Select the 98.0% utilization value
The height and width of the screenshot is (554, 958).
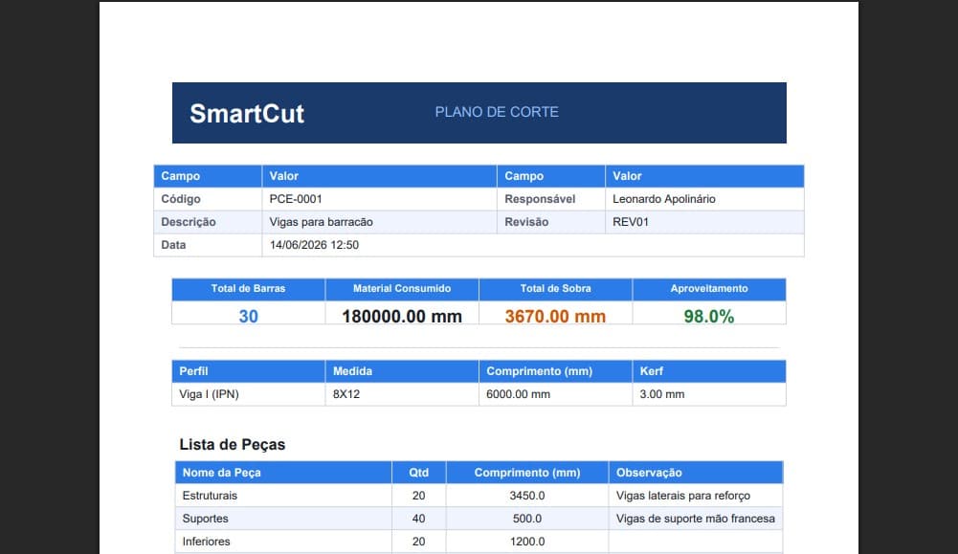709,317
